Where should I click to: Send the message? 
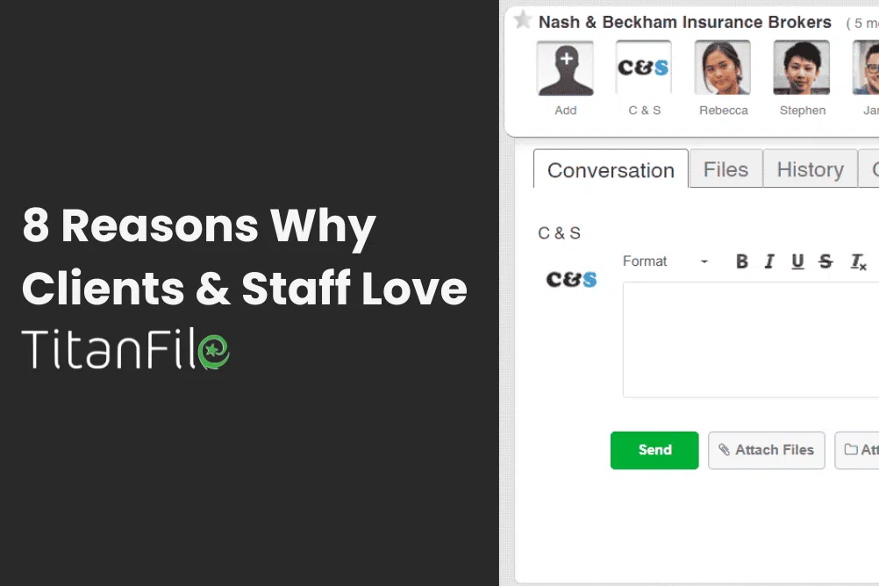pos(654,450)
